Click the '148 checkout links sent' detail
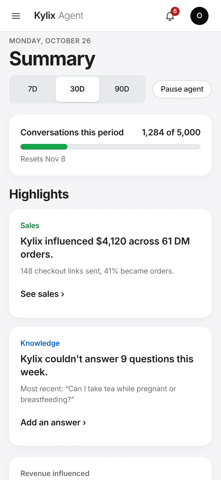This screenshot has height=480, width=221. pos(97,271)
